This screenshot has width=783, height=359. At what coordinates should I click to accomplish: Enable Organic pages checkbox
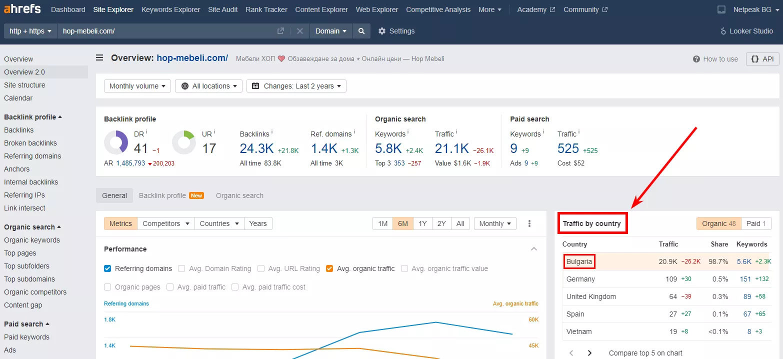[107, 287]
